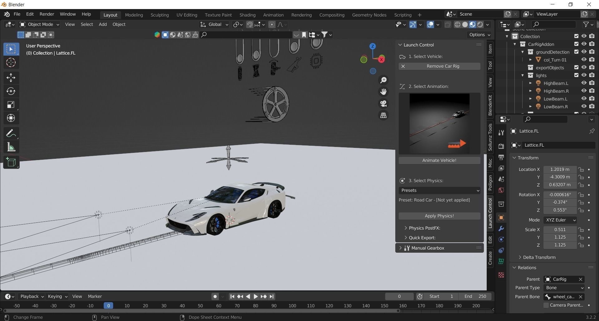Select the Rotate tool
This screenshot has width=599, height=321.
click(11, 91)
